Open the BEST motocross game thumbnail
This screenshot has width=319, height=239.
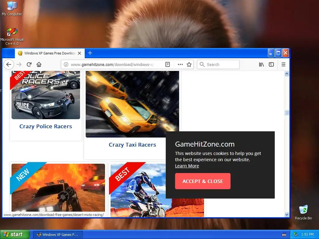(x=138, y=190)
